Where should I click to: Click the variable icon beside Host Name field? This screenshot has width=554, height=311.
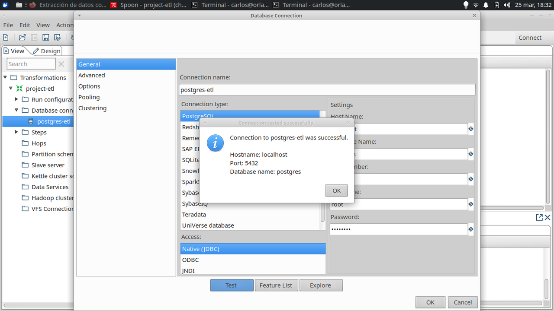[x=471, y=129]
